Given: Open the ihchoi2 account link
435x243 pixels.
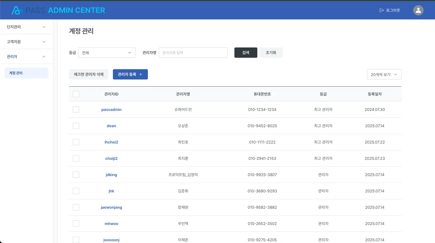Looking at the screenshot, I should tap(111, 142).
